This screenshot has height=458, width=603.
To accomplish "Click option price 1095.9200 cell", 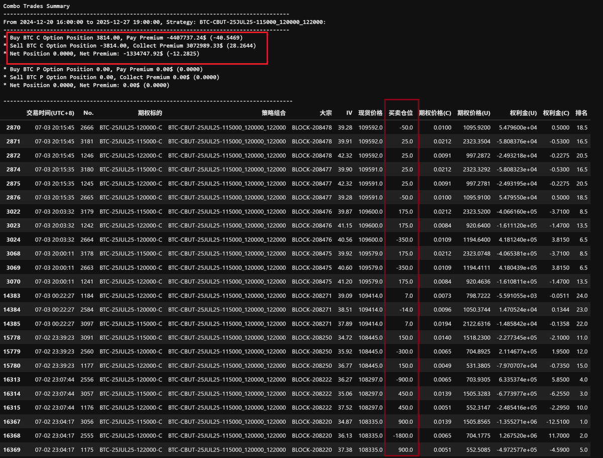I will [478, 128].
